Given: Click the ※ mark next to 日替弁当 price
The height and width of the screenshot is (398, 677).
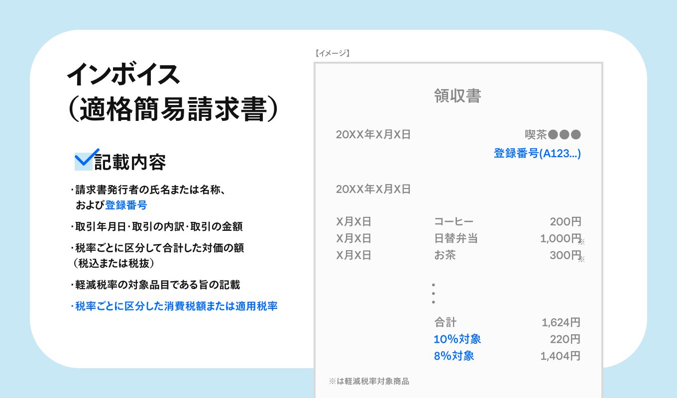Looking at the screenshot, I should click(x=581, y=242).
